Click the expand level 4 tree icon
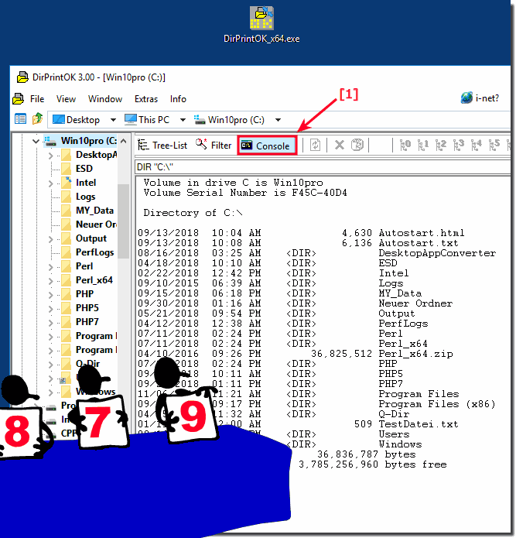This screenshot has height=538, width=516. tap(477, 145)
